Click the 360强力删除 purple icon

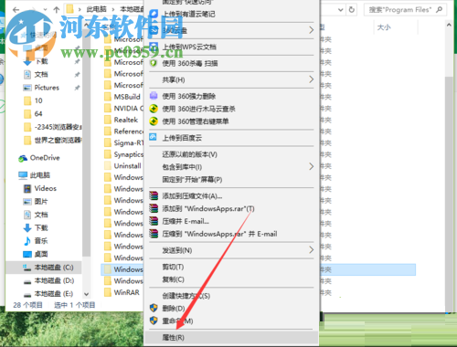click(x=154, y=96)
